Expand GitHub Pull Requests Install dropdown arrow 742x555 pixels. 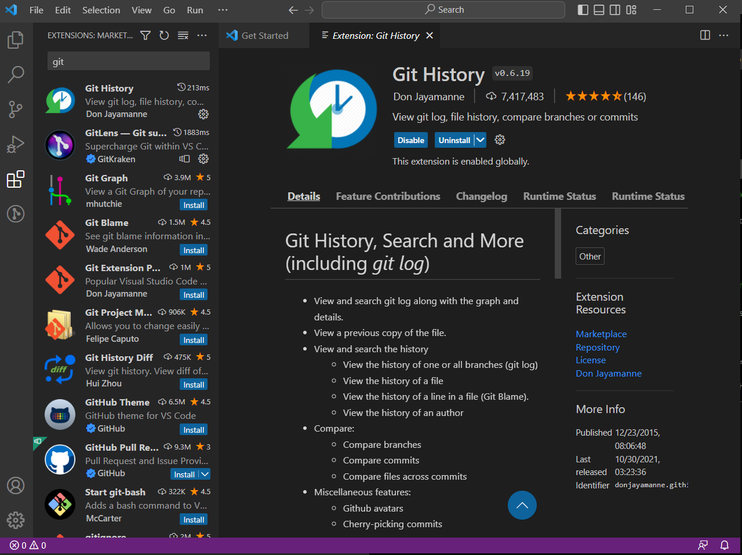coord(205,474)
